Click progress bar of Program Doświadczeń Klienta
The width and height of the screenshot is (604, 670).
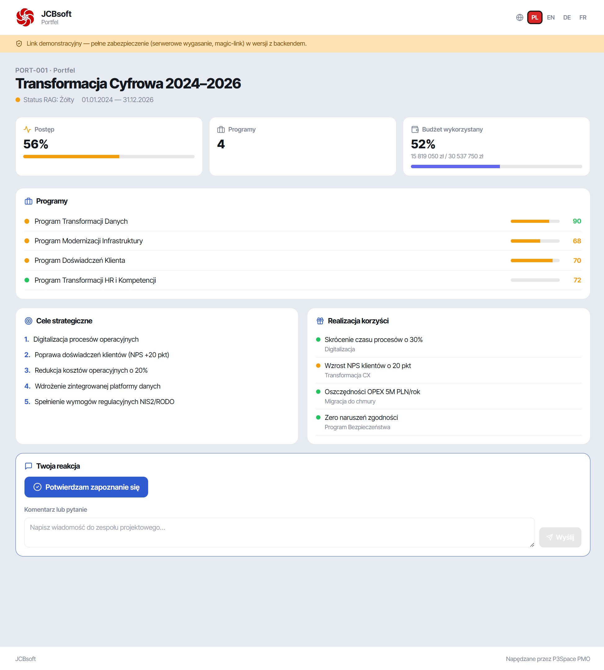(535, 260)
